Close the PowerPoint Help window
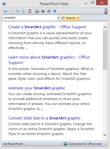 tap(102, 3)
